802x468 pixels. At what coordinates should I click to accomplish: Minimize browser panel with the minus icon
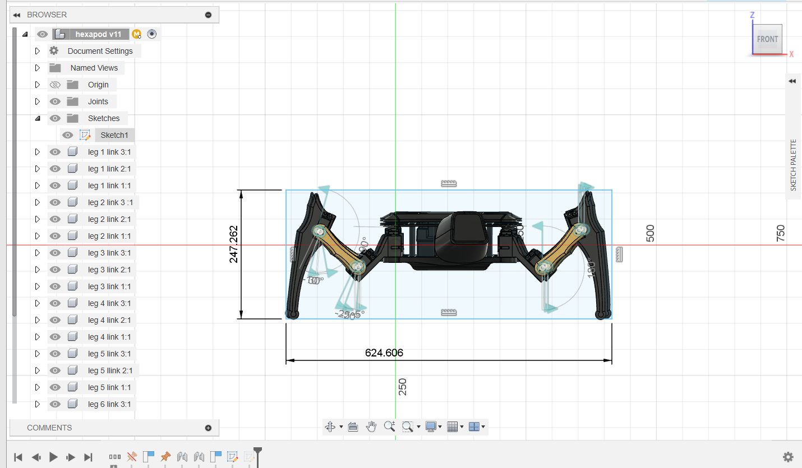[208, 15]
